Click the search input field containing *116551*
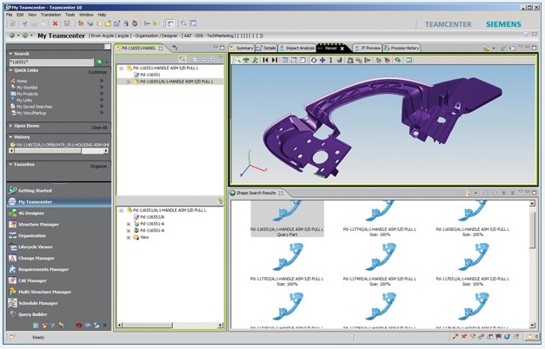Screen dimensions: 545x349 [51, 63]
